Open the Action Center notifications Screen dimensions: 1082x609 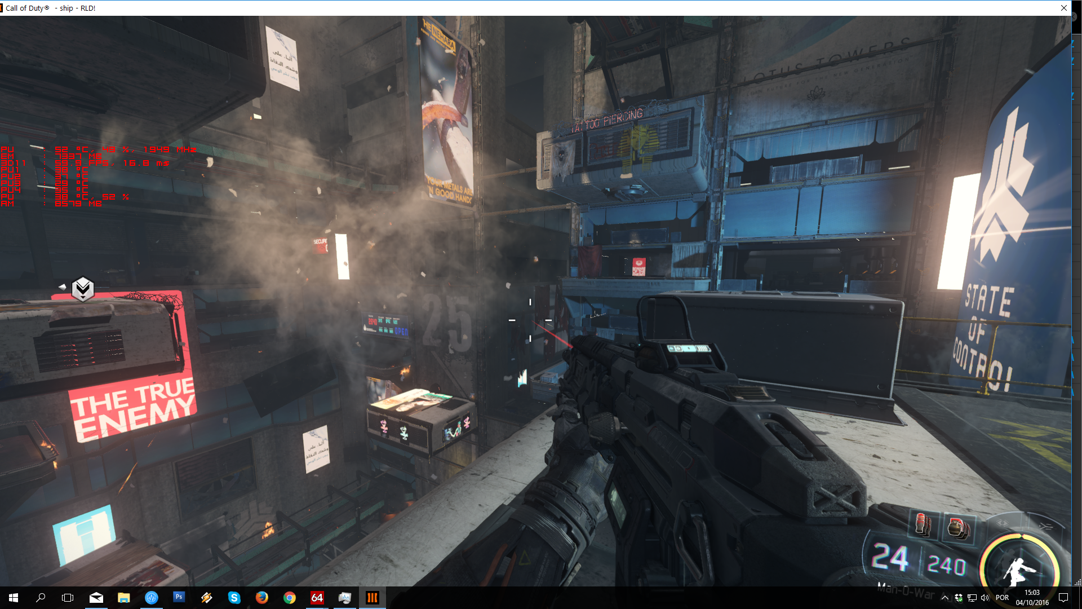[1063, 598]
